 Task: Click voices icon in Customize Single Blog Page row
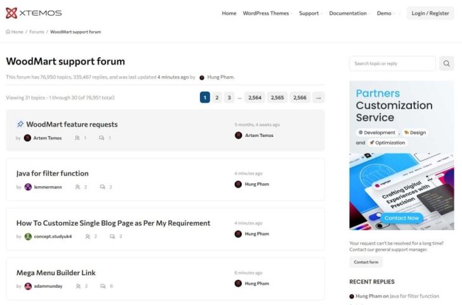(x=88, y=237)
